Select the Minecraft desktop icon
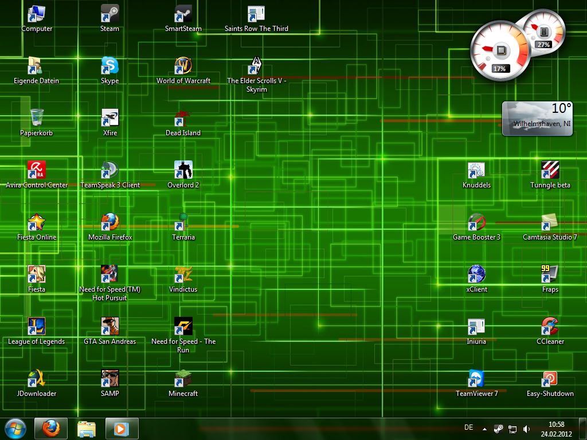The height and width of the screenshot is (440, 587). tap(183, 378)
